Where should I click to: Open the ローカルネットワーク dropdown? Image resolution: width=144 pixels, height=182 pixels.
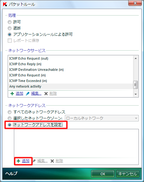tap(102, 118)
